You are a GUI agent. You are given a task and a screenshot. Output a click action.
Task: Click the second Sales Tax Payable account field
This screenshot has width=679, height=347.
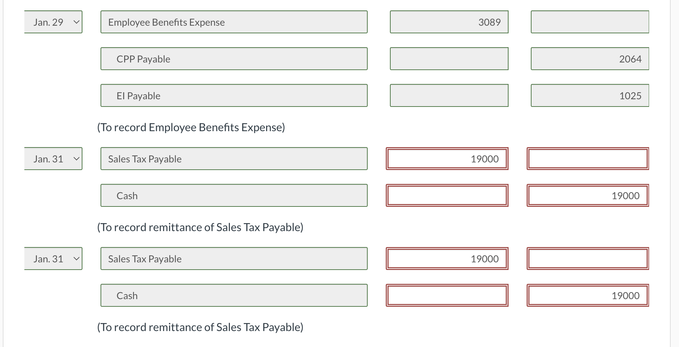[x=234, y=259]
